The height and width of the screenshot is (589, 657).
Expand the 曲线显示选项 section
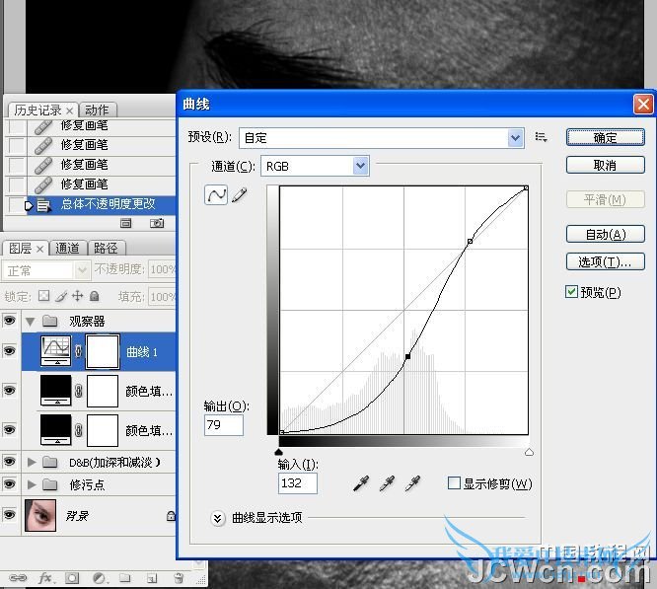(x=218, y=517)
